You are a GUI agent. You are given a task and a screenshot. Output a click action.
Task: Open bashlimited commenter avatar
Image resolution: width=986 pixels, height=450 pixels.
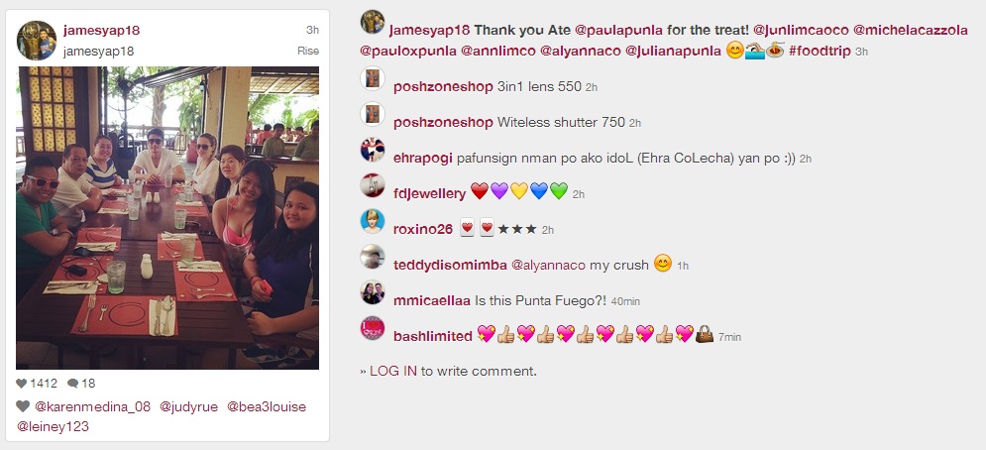tap(373, 328)
